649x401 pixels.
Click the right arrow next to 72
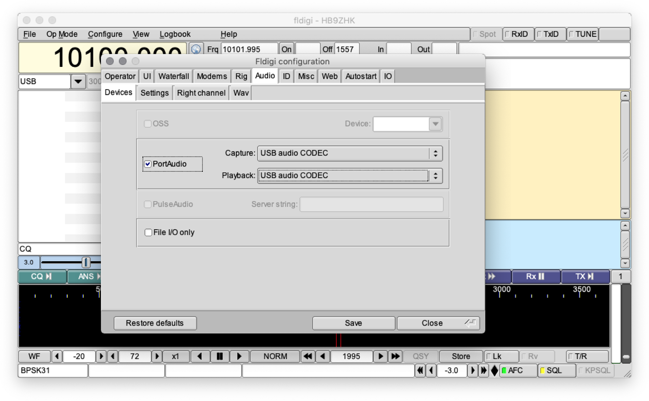pyautogui.click(x=157, y=356)
